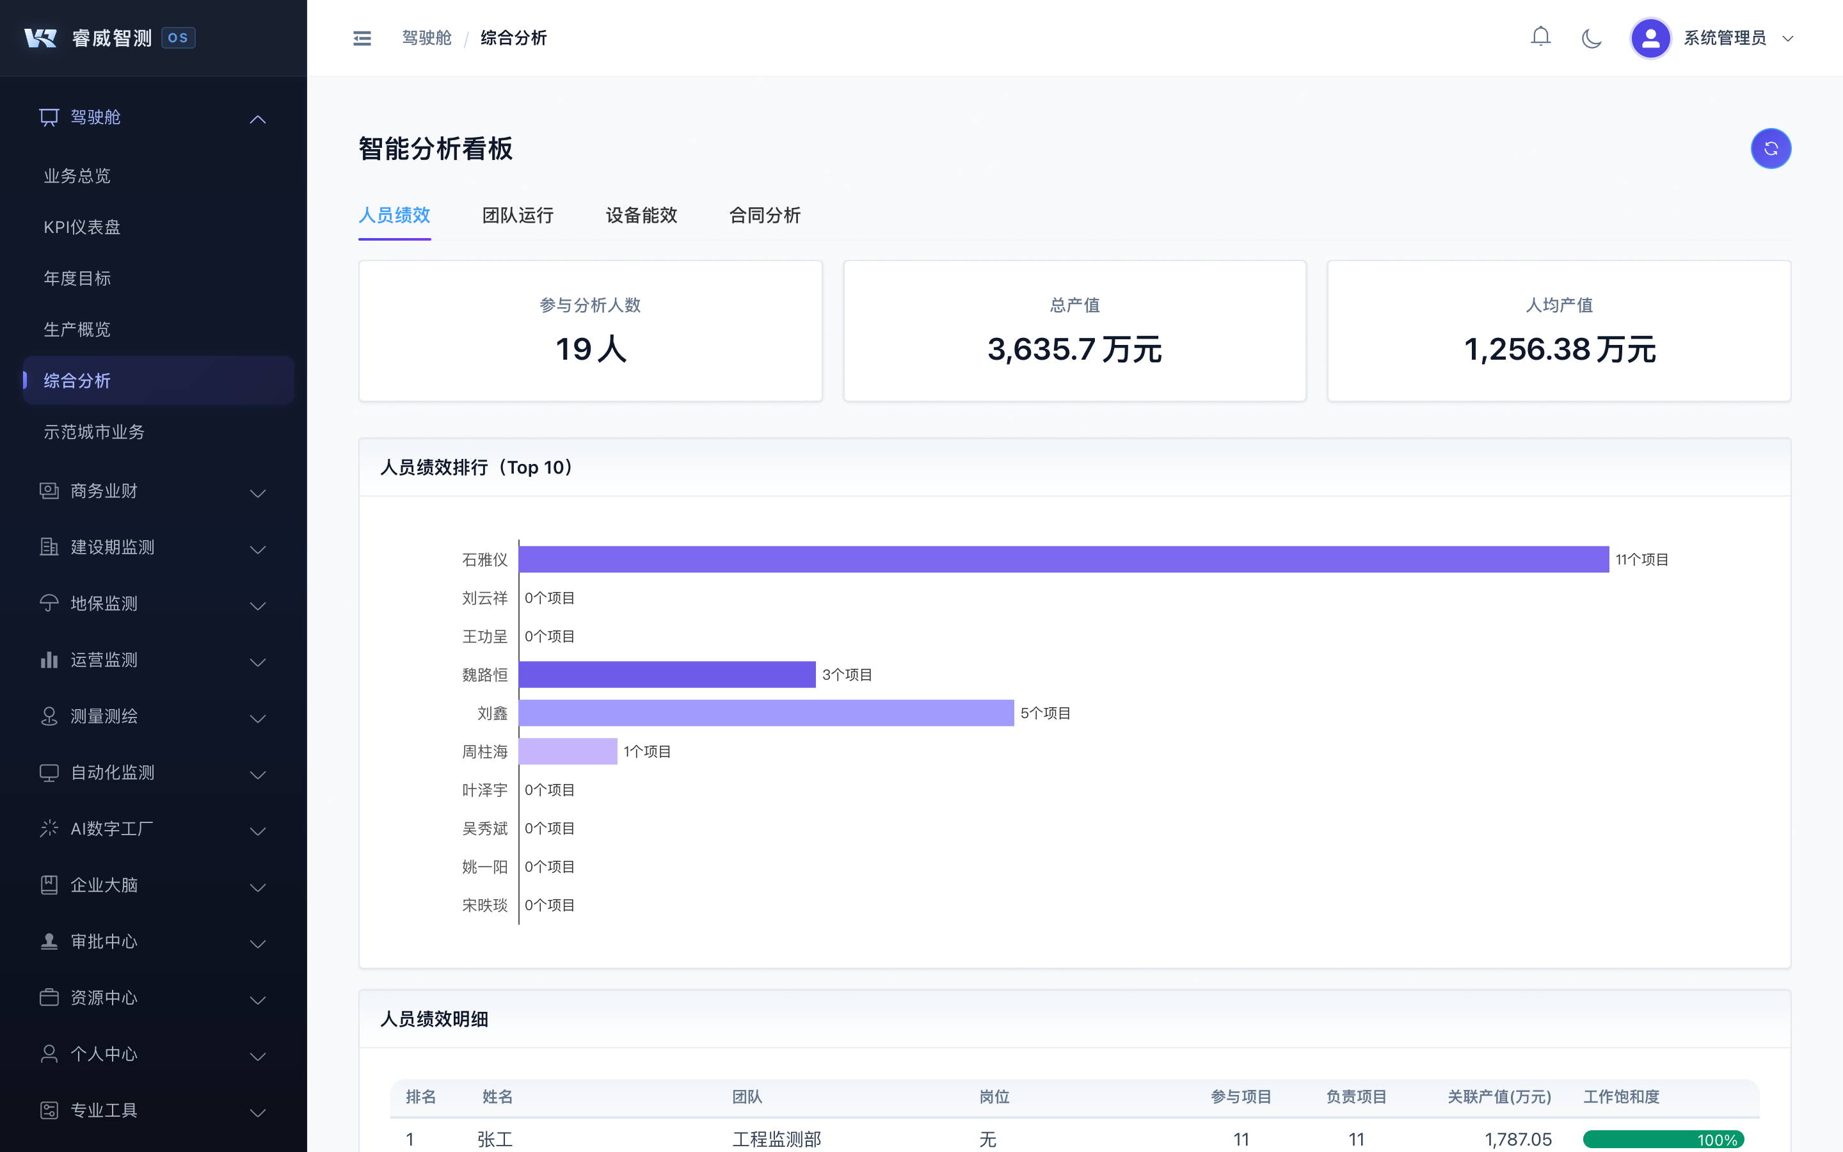
Task: Switch to the 团队运行 tab
Action: [x=518, y=216]
